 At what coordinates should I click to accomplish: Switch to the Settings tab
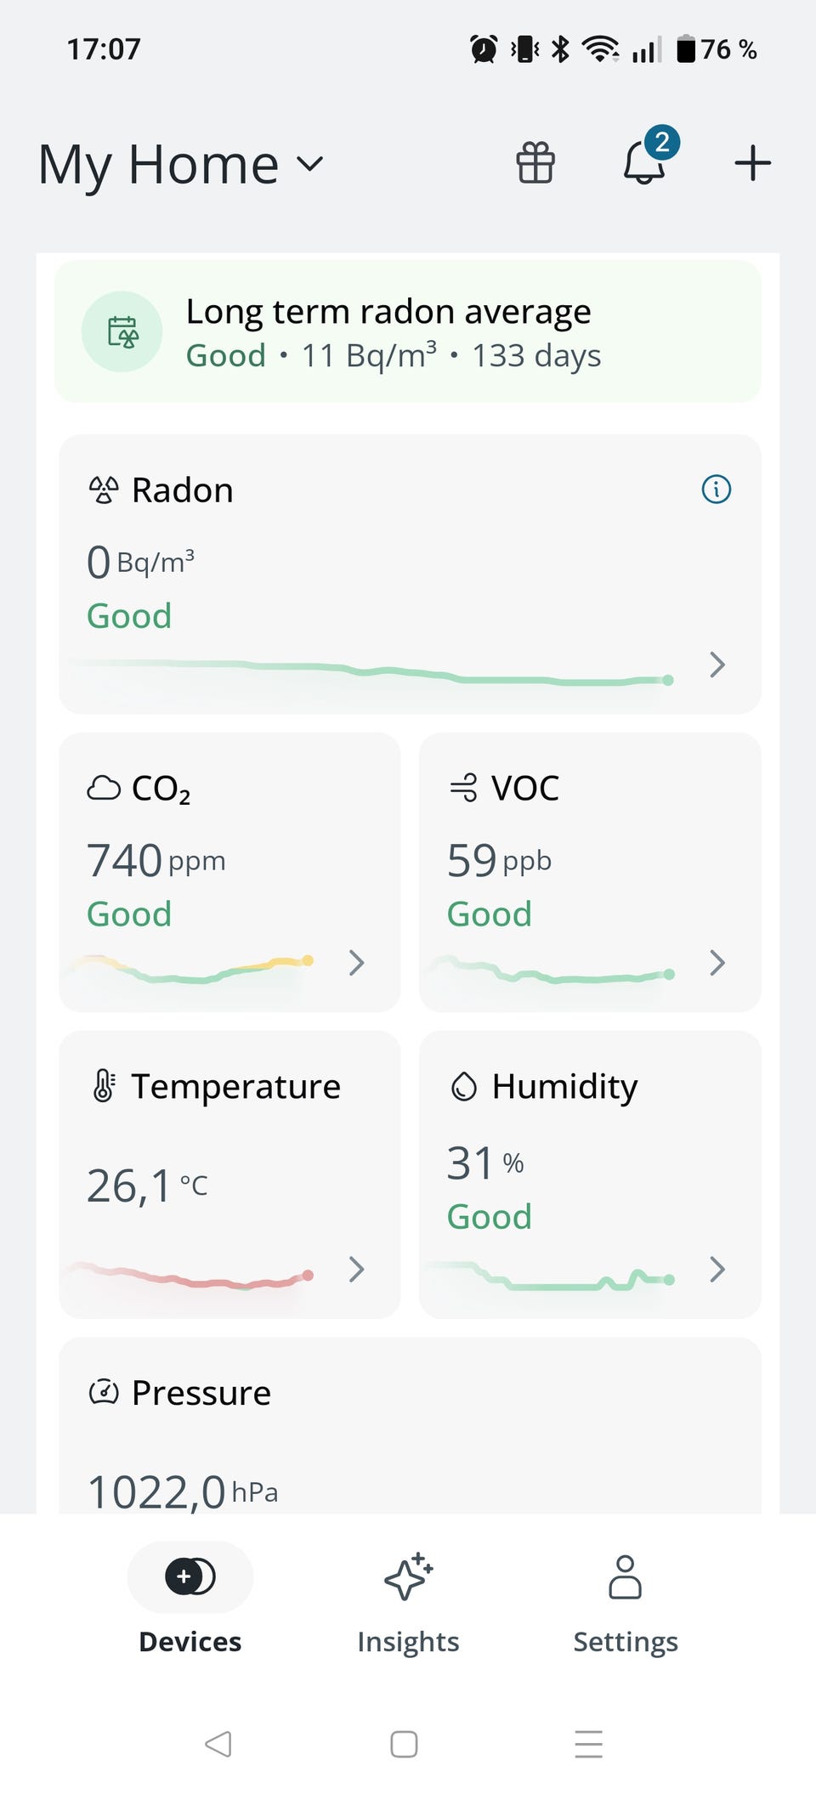[626, 1600]
